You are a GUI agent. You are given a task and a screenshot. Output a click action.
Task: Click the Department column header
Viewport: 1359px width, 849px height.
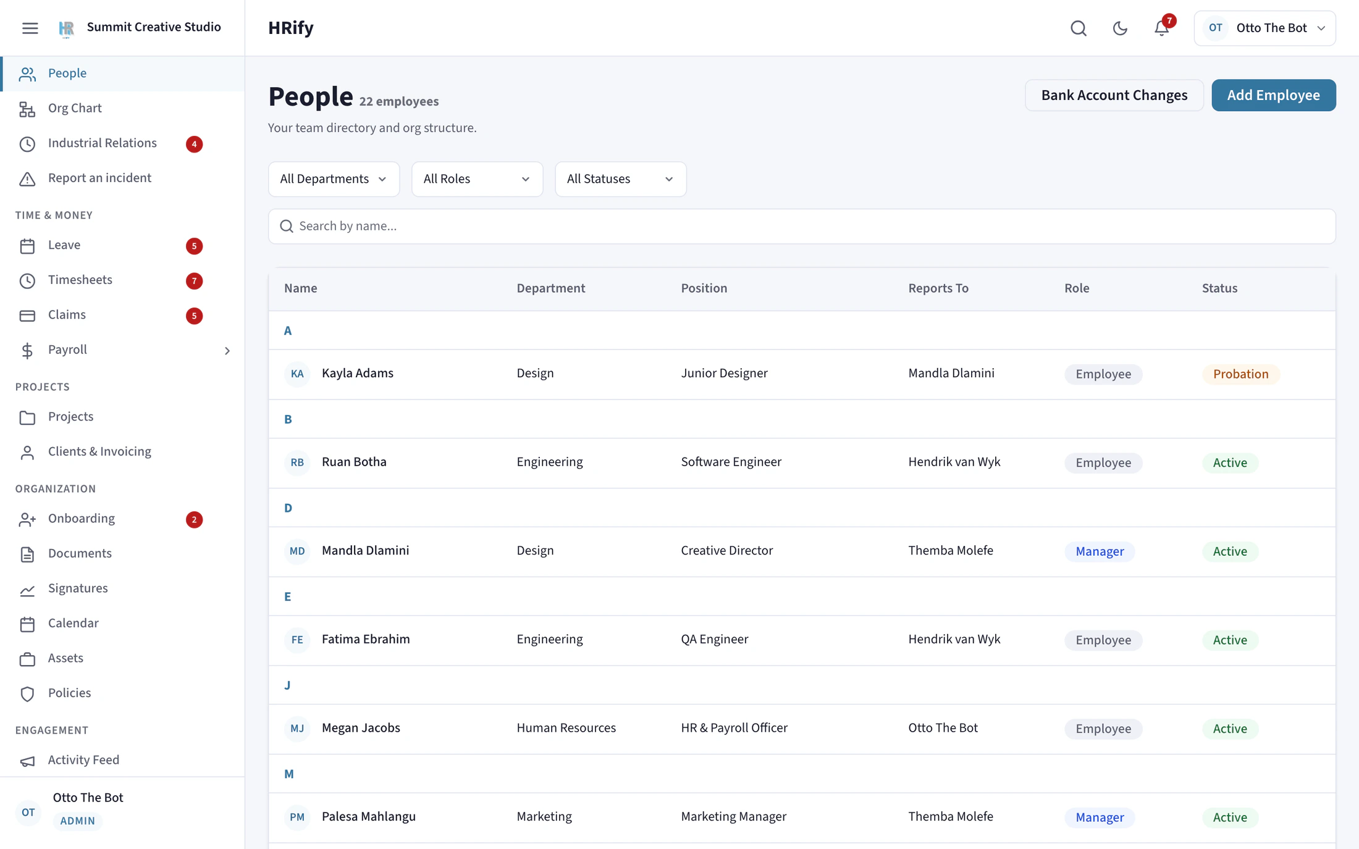[x=550, y=288]
